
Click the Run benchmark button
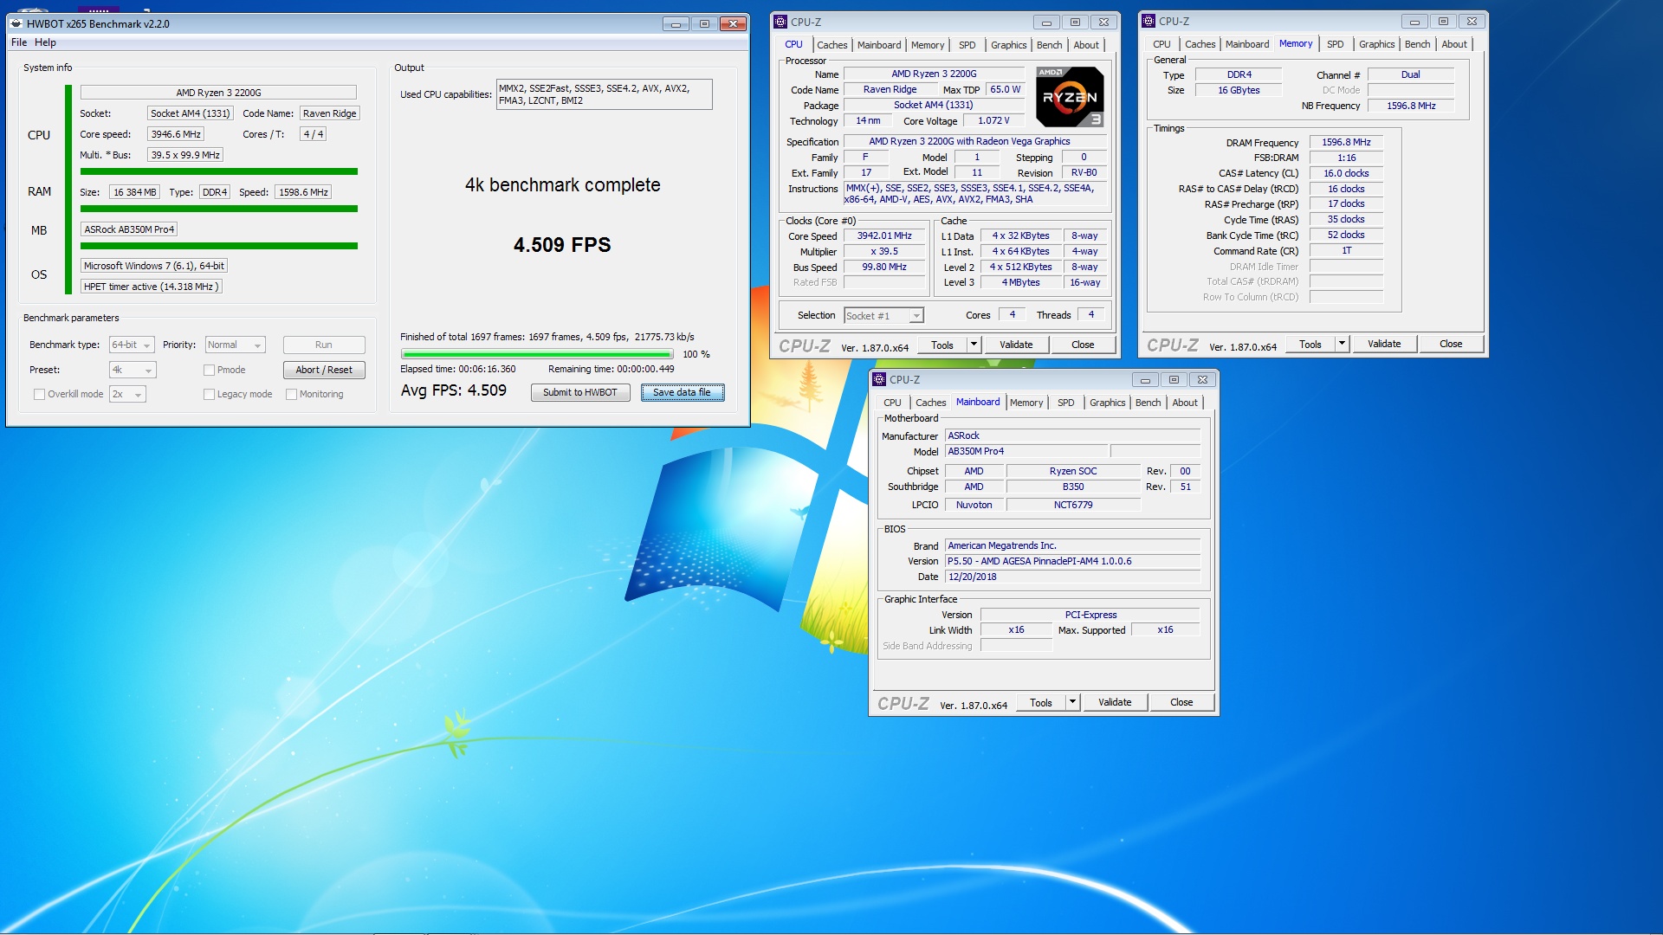(324, 345)
